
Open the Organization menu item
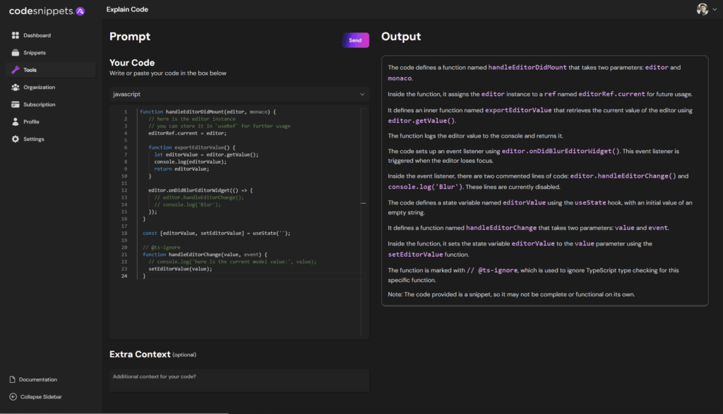(x=39, y=87)
